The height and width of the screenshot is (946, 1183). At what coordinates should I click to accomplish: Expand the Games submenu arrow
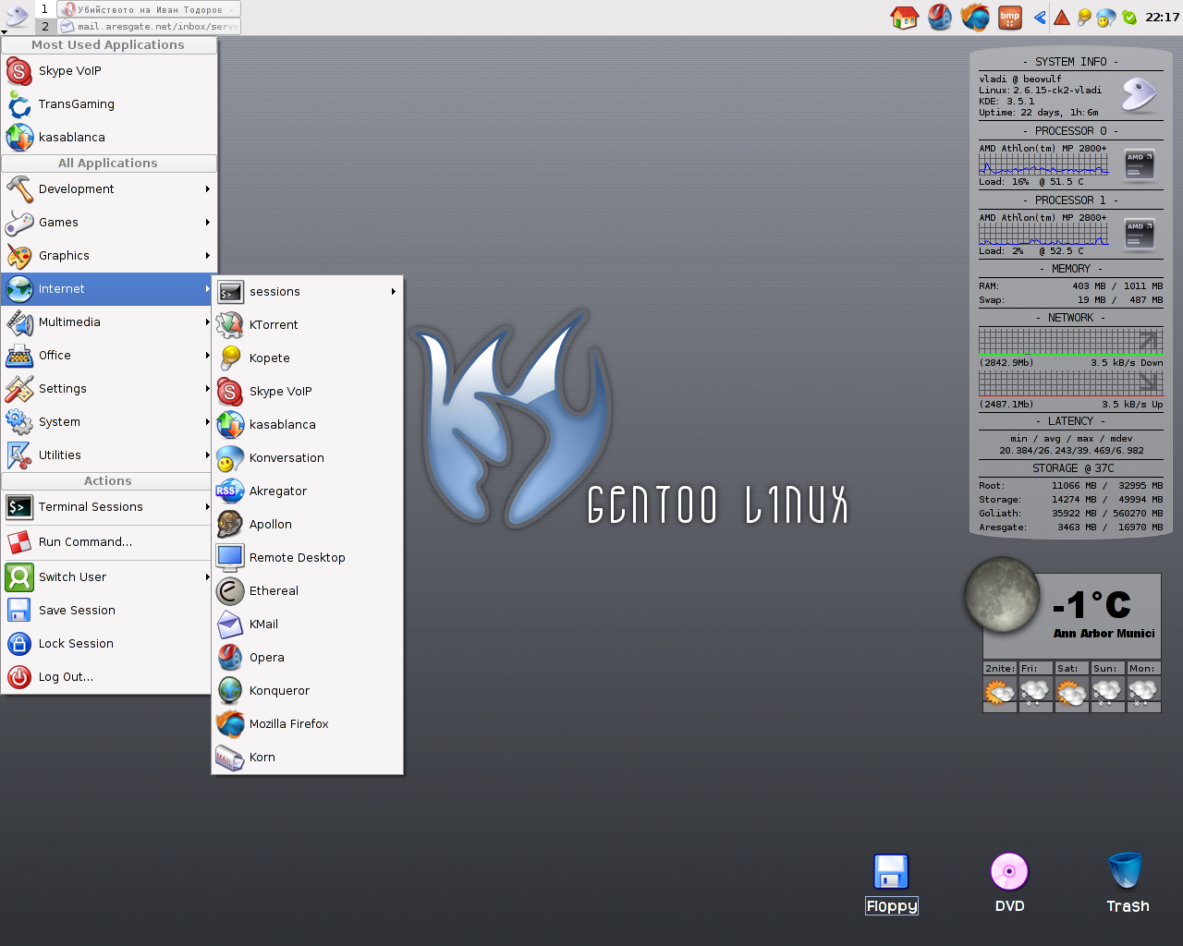208,223
